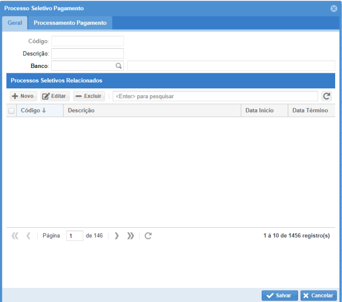
Task: Go to the previous page
Action: (28, 236)
